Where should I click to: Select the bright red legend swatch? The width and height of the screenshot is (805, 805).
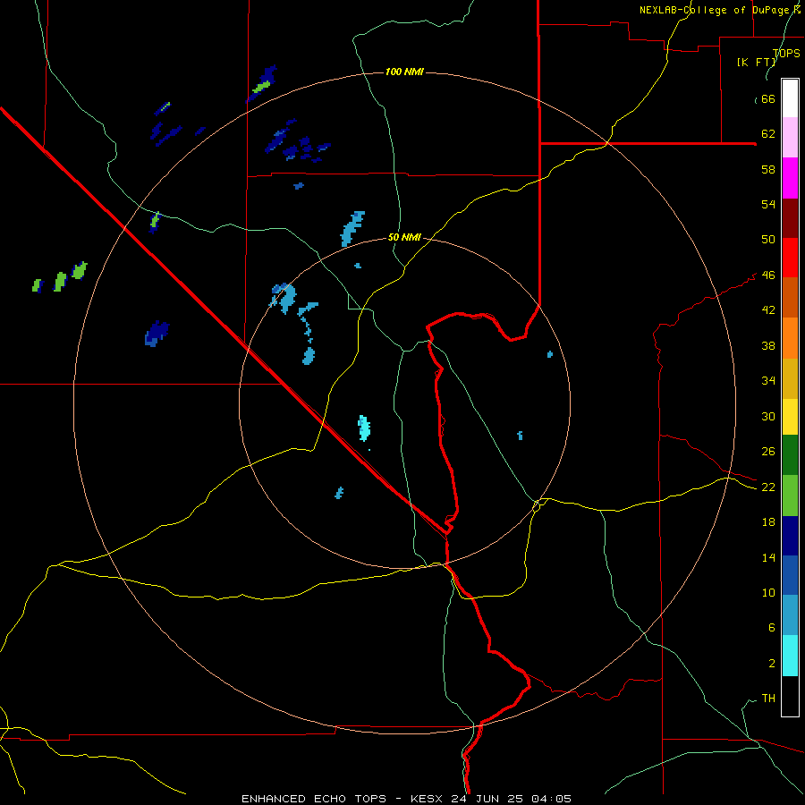point(790,258)
